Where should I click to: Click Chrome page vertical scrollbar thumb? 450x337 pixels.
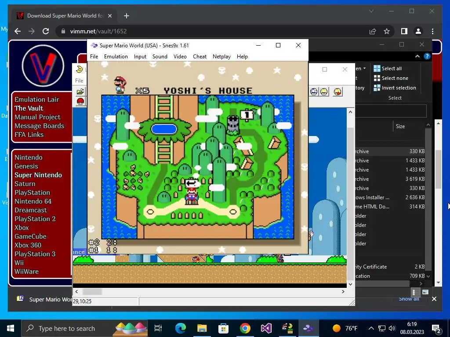pyautogui.click(x=438, y=169)
